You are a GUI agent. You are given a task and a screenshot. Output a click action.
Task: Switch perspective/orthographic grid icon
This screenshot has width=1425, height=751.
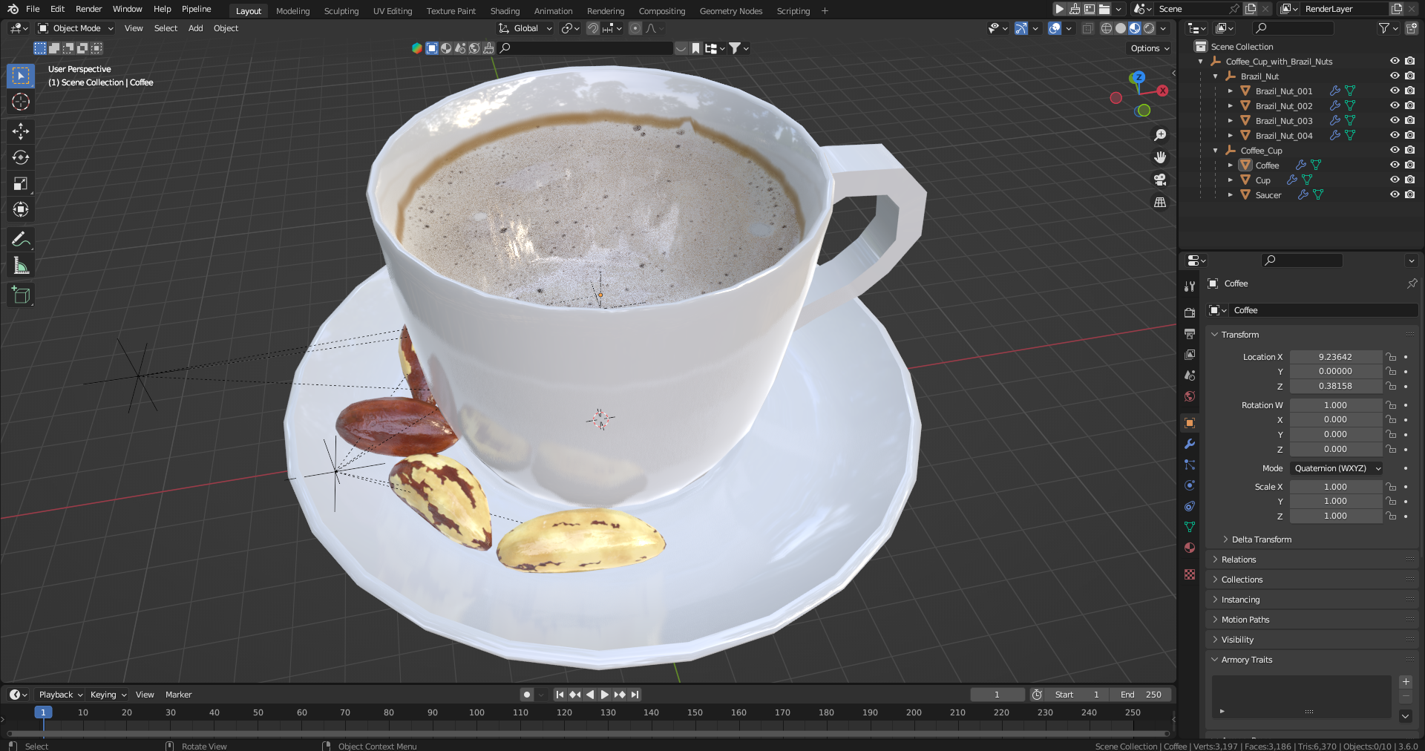click(1160, 202)
